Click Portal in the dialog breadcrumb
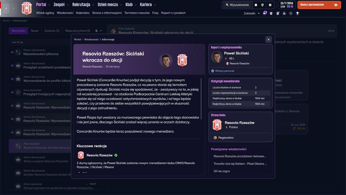This screenshot has height=195, width=346. point(78,40)
